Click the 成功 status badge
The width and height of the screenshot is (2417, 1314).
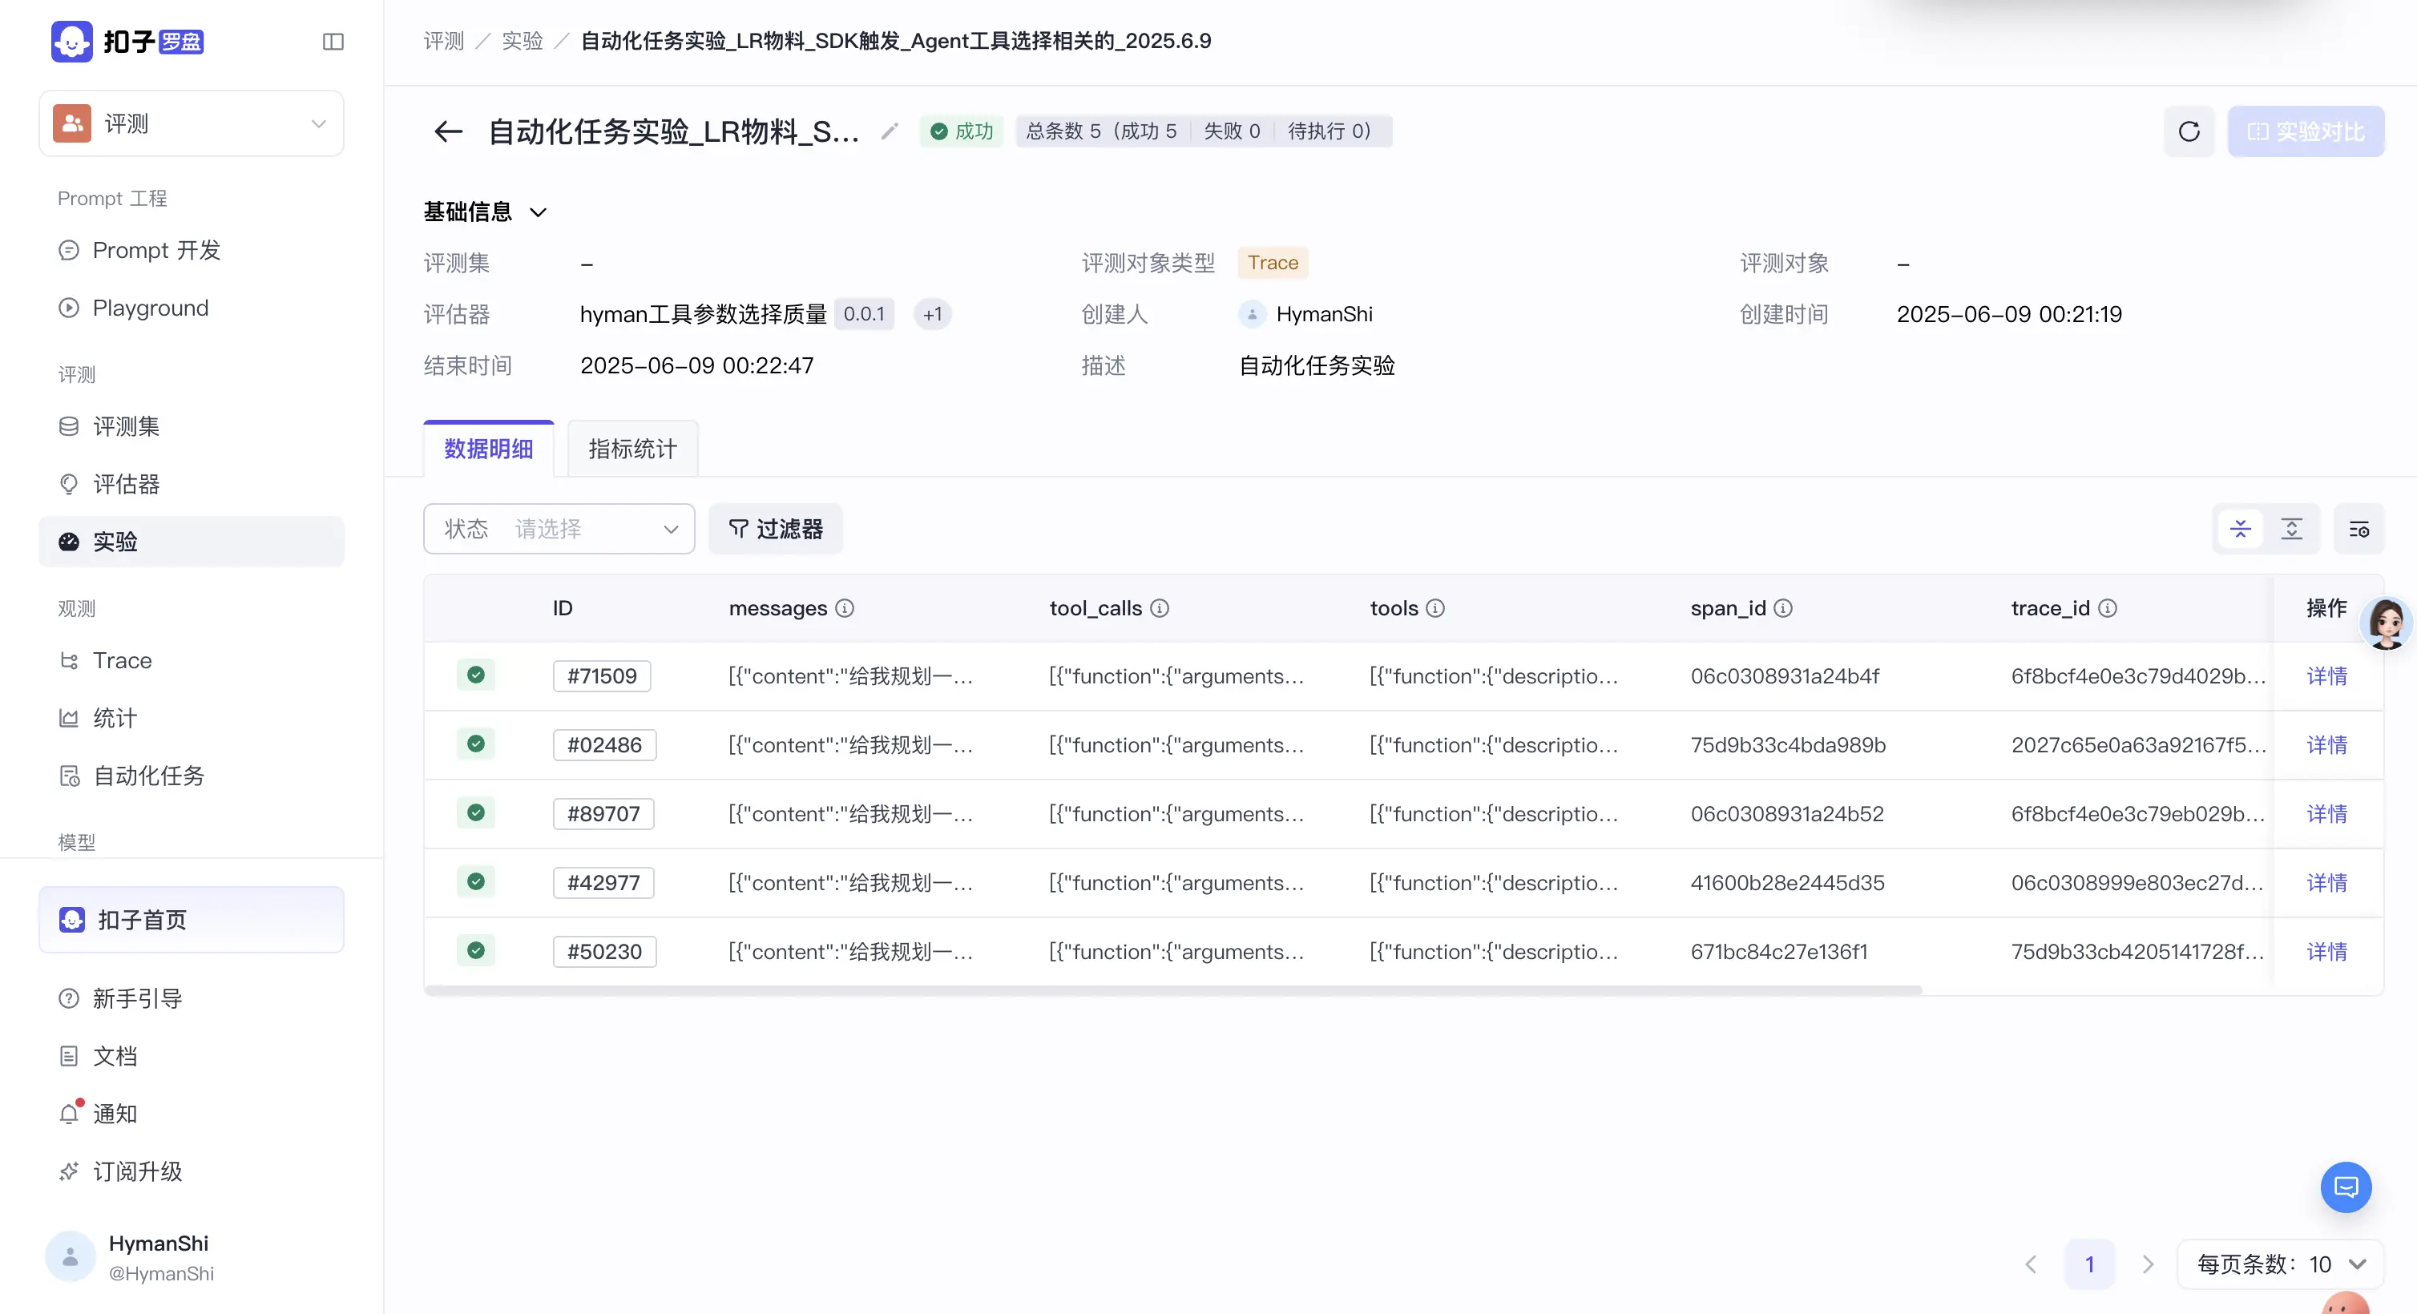pyautogui.click(x=962, y=131)
